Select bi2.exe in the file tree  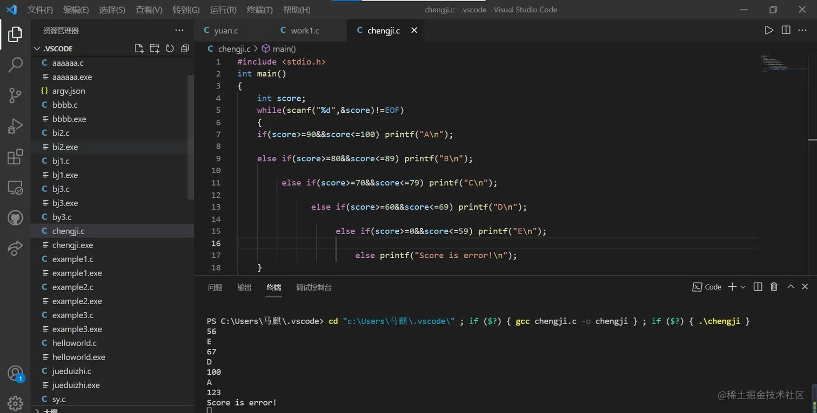point(112,147)
